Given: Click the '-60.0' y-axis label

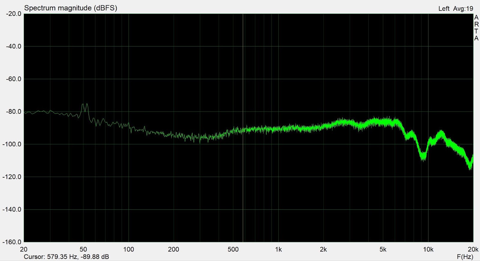Looking at the screenshot, I should pos(13,79).
